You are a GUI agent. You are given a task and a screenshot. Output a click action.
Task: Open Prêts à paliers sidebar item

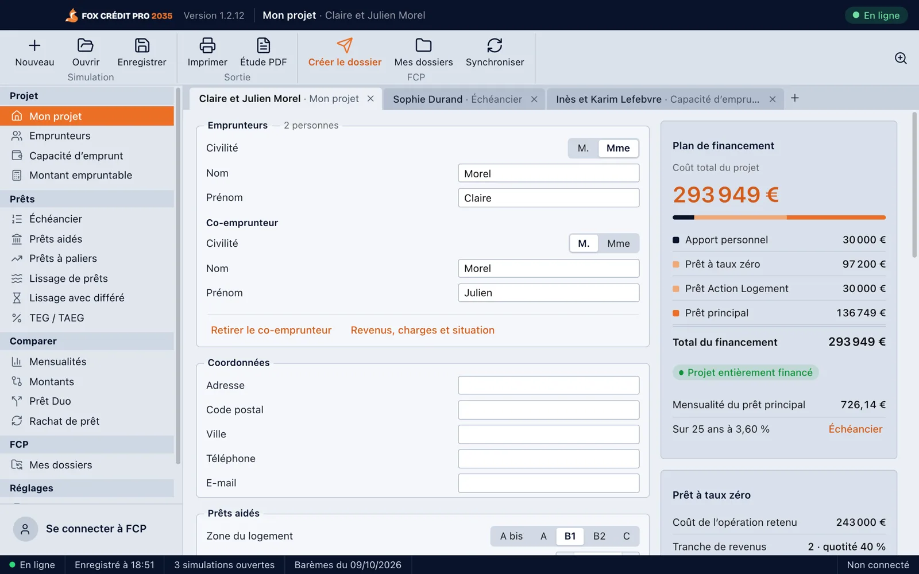click(87, 258)
